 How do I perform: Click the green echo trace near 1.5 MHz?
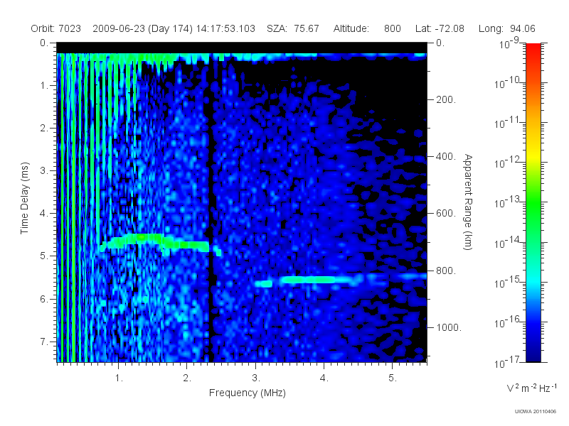click(x=156, y=241)
